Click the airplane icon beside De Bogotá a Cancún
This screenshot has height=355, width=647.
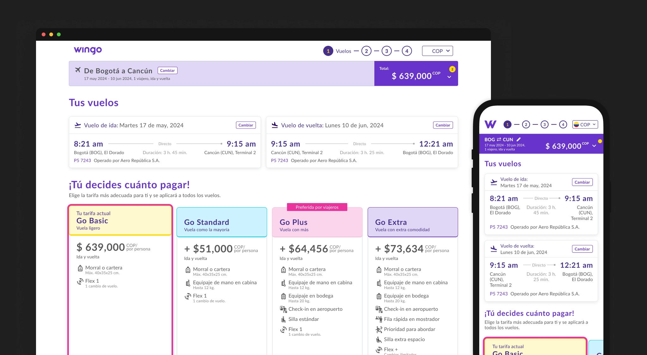coord(78,70)
